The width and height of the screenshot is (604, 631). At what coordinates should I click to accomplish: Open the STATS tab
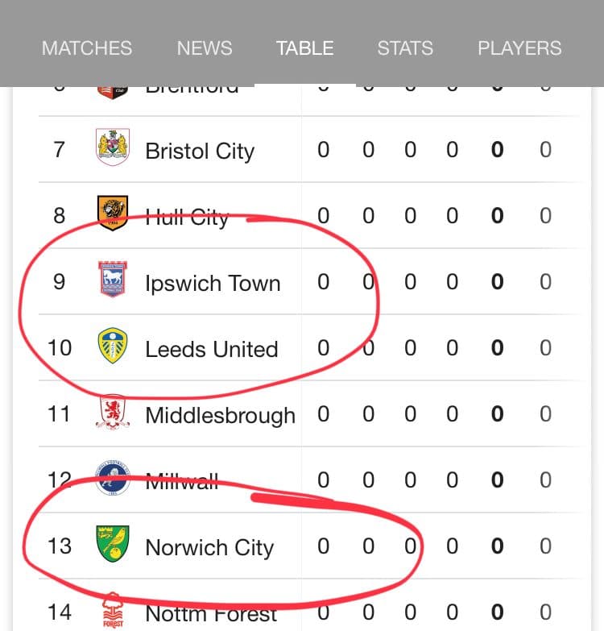click(405, 48)
